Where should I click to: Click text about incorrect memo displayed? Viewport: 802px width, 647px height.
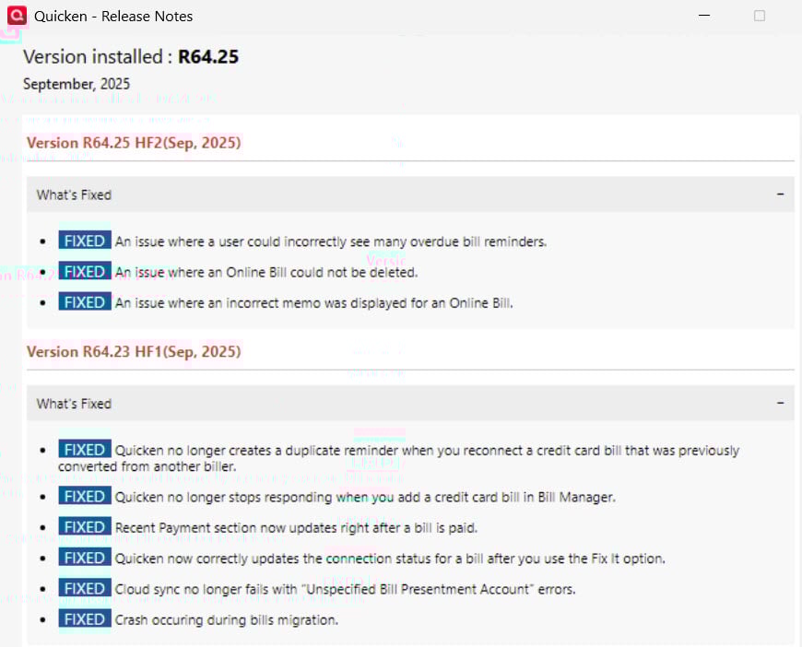coord(313,303)
